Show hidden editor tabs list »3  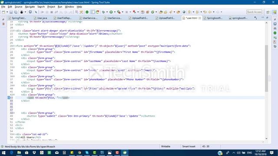tap(255, 18)
